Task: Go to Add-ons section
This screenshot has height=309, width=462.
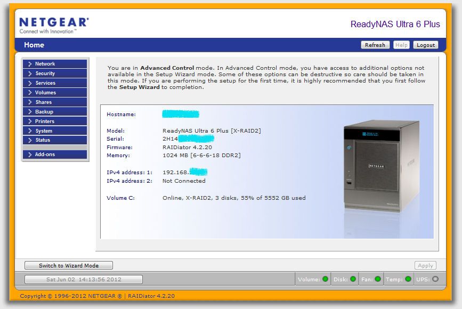Action: click(54, 154)
